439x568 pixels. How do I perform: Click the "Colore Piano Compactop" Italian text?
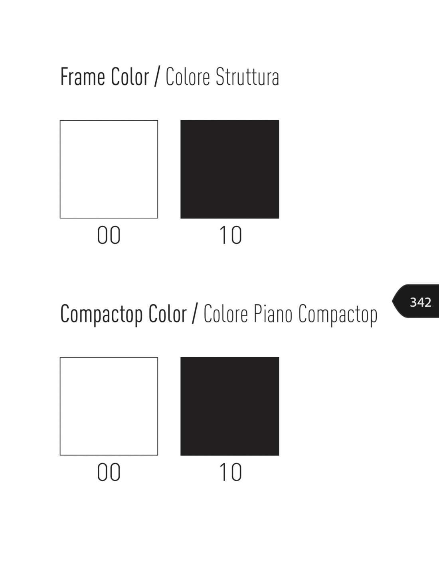[x=290, y=315]
